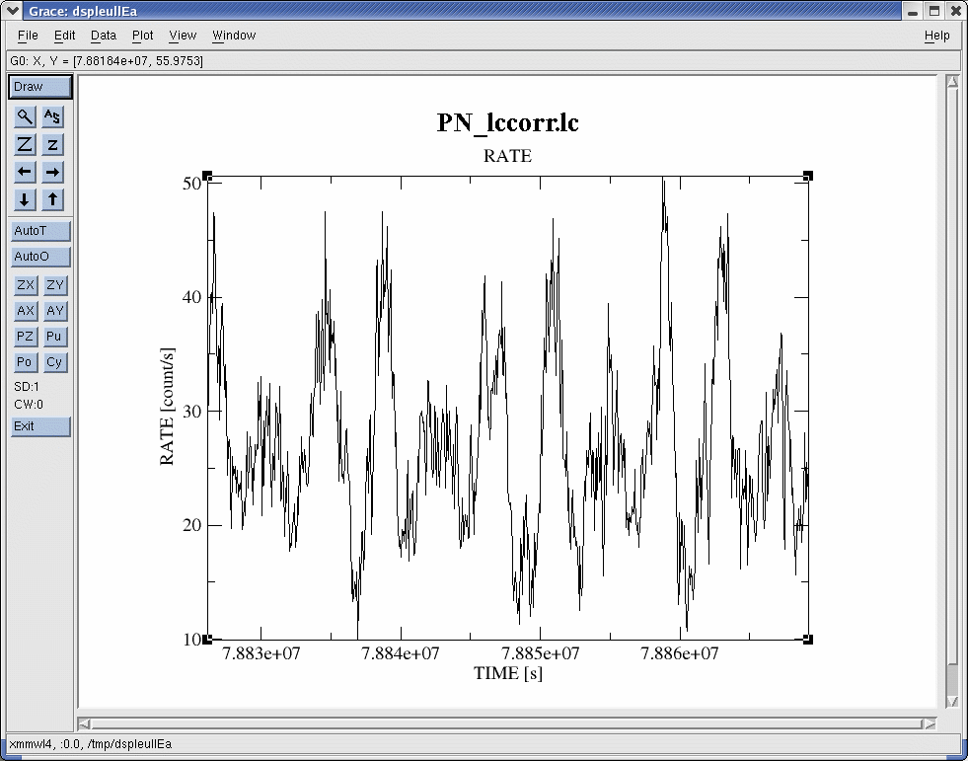This screenshot has width=968, height=761.
Task: Open the Window menu
Action: pos(234,36)
